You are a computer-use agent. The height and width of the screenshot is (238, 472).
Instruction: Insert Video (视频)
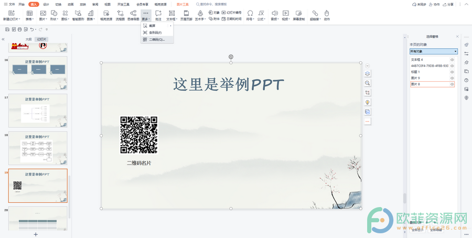(x=285, y=15)
